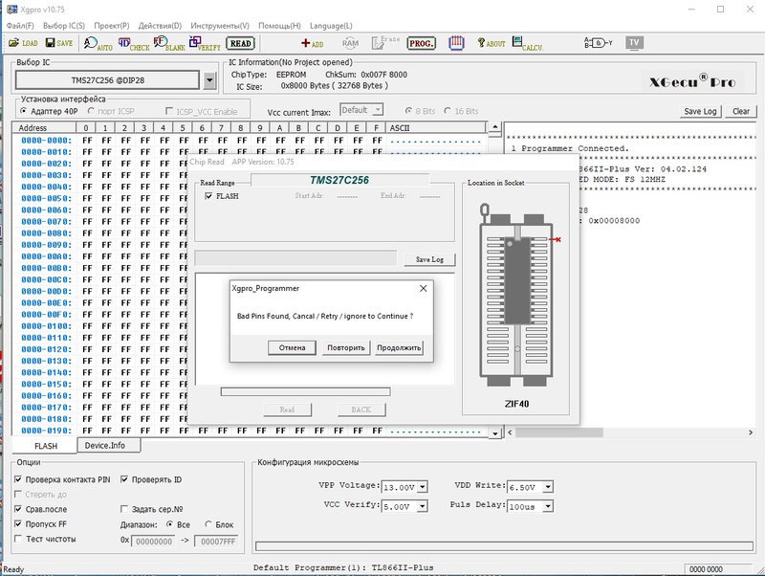Toggle Пропуск FF checkbox
The image size is (765, 576).
pos(18,523)
